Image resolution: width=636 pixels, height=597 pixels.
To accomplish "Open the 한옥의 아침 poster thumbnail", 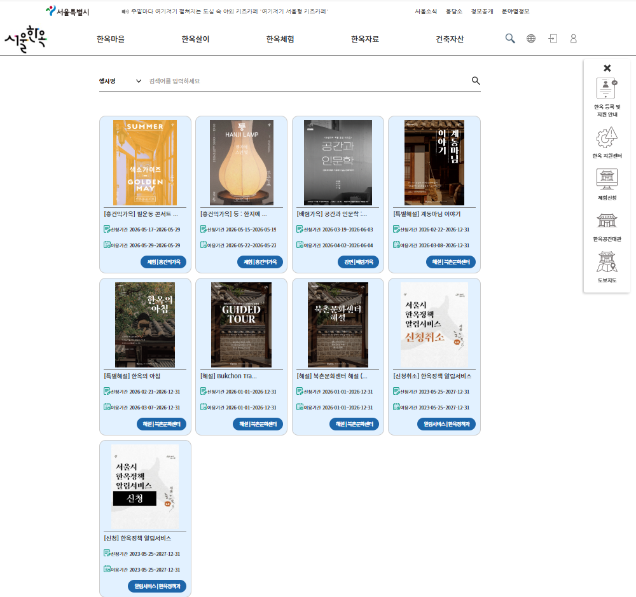I will (x=145, y=325).
